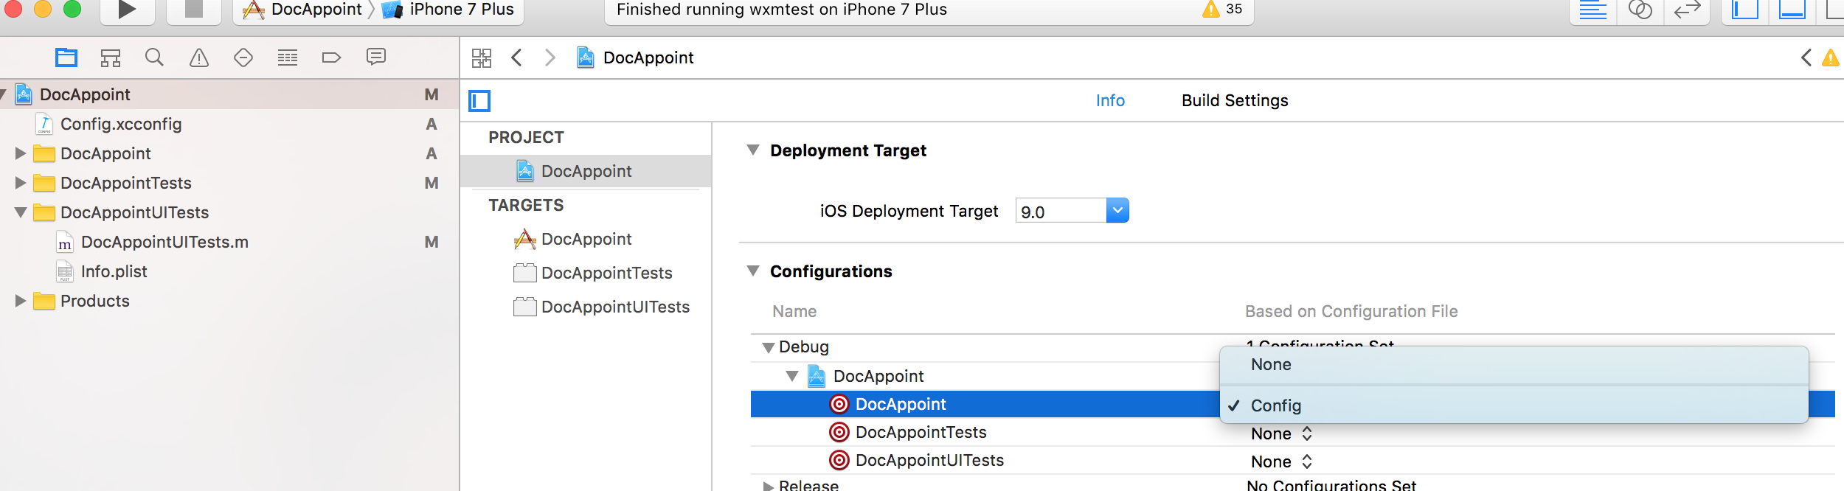Click the warning count 35 indicator
1844x491 pixels.
(1222, 10)
